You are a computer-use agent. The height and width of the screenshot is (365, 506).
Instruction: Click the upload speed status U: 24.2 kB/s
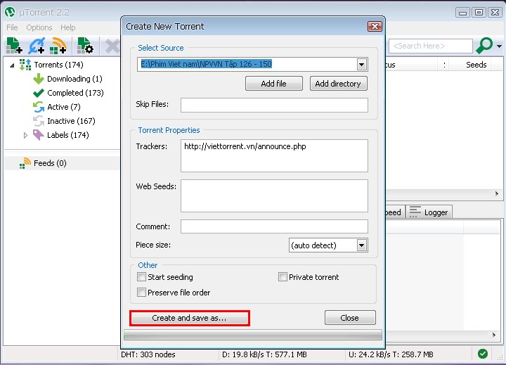pos(391,354)
